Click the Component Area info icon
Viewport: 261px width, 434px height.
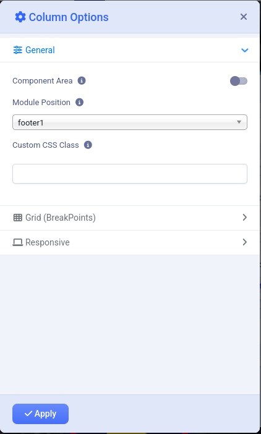(x=82, y=80)
